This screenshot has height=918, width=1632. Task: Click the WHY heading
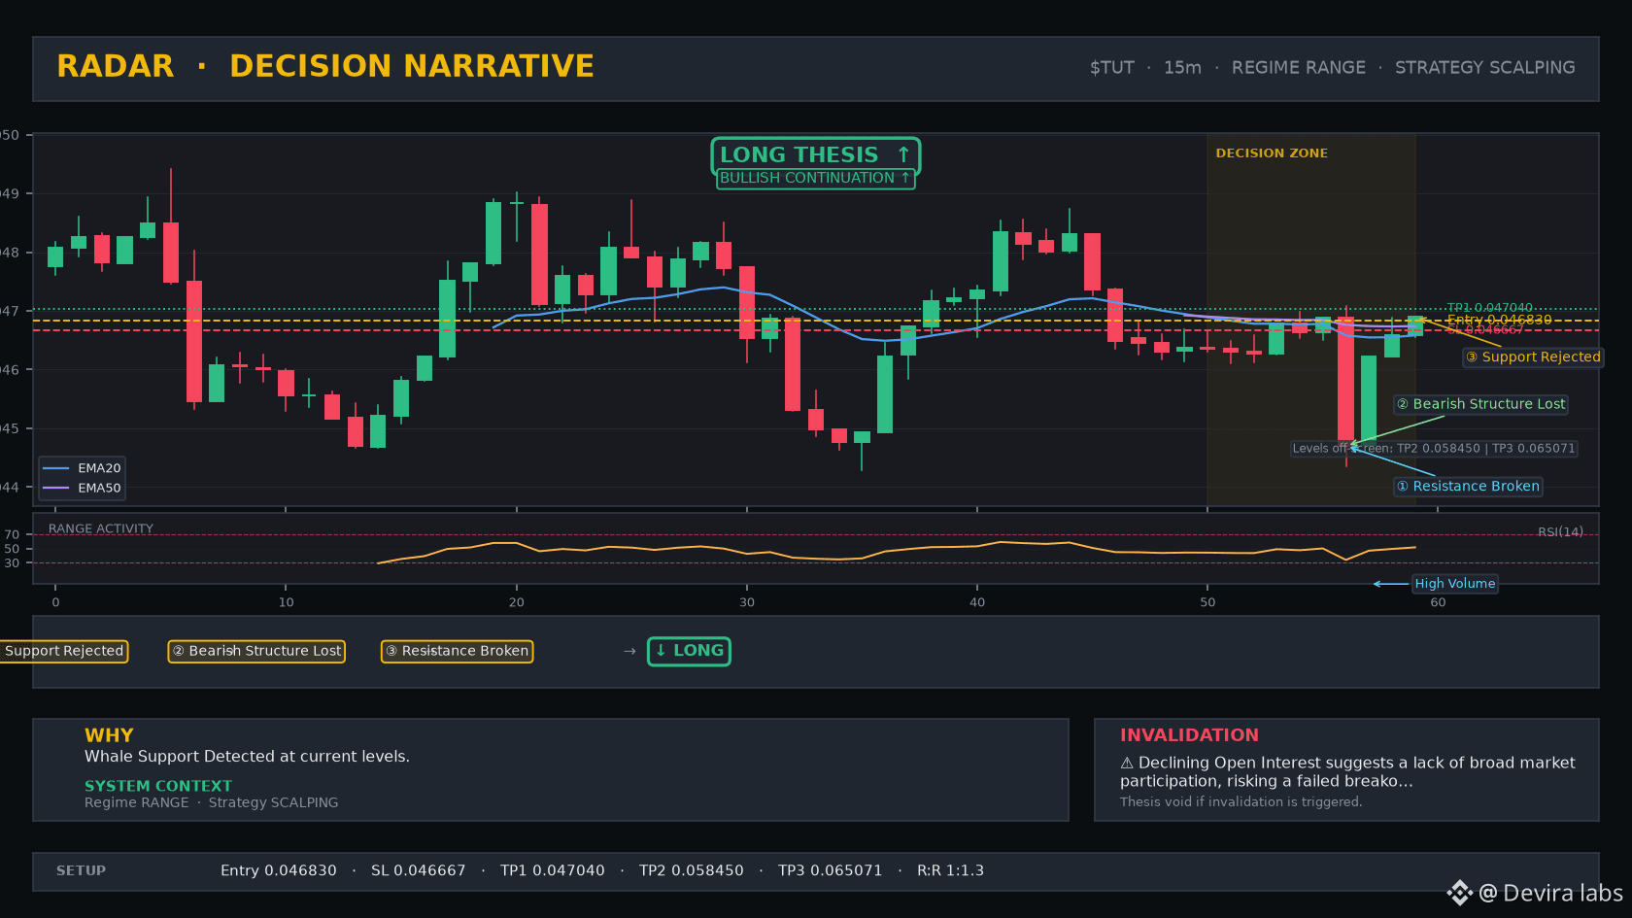click(x=109, y=735)
